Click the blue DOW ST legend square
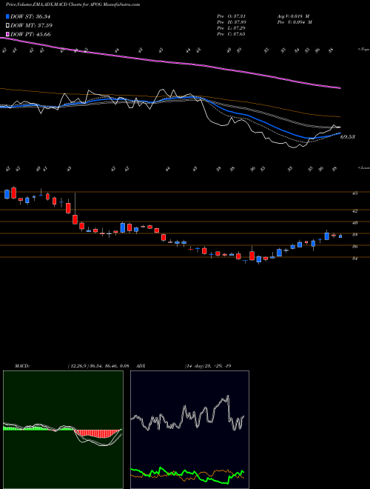This screenshot has width=370, height=489. (x=8, y=16)
